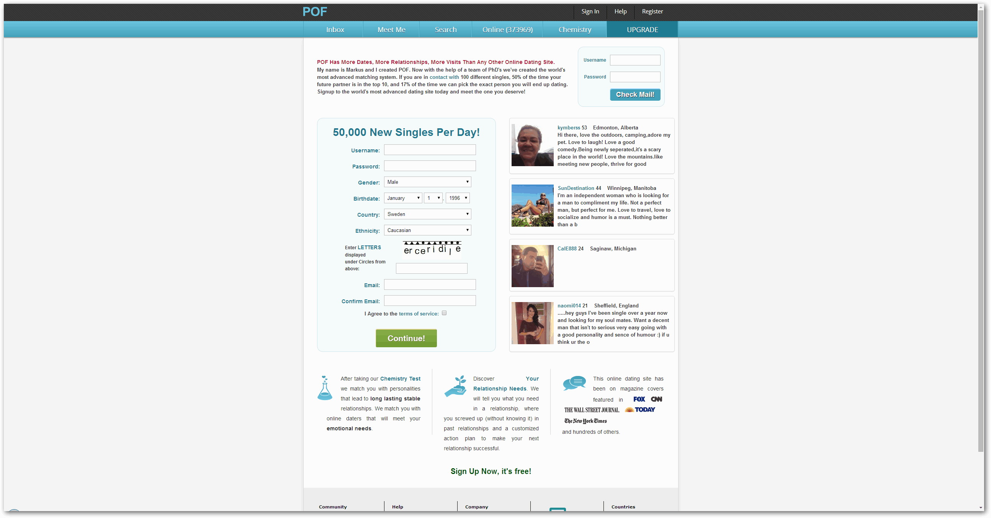Open the UPGRADE tab

tap(642, 29)
